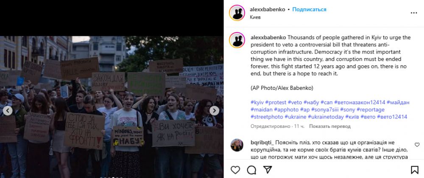Show translation via Показать перевод
Image resolution: width=424 pixels, height=178 pixels.
coord(329,126)
